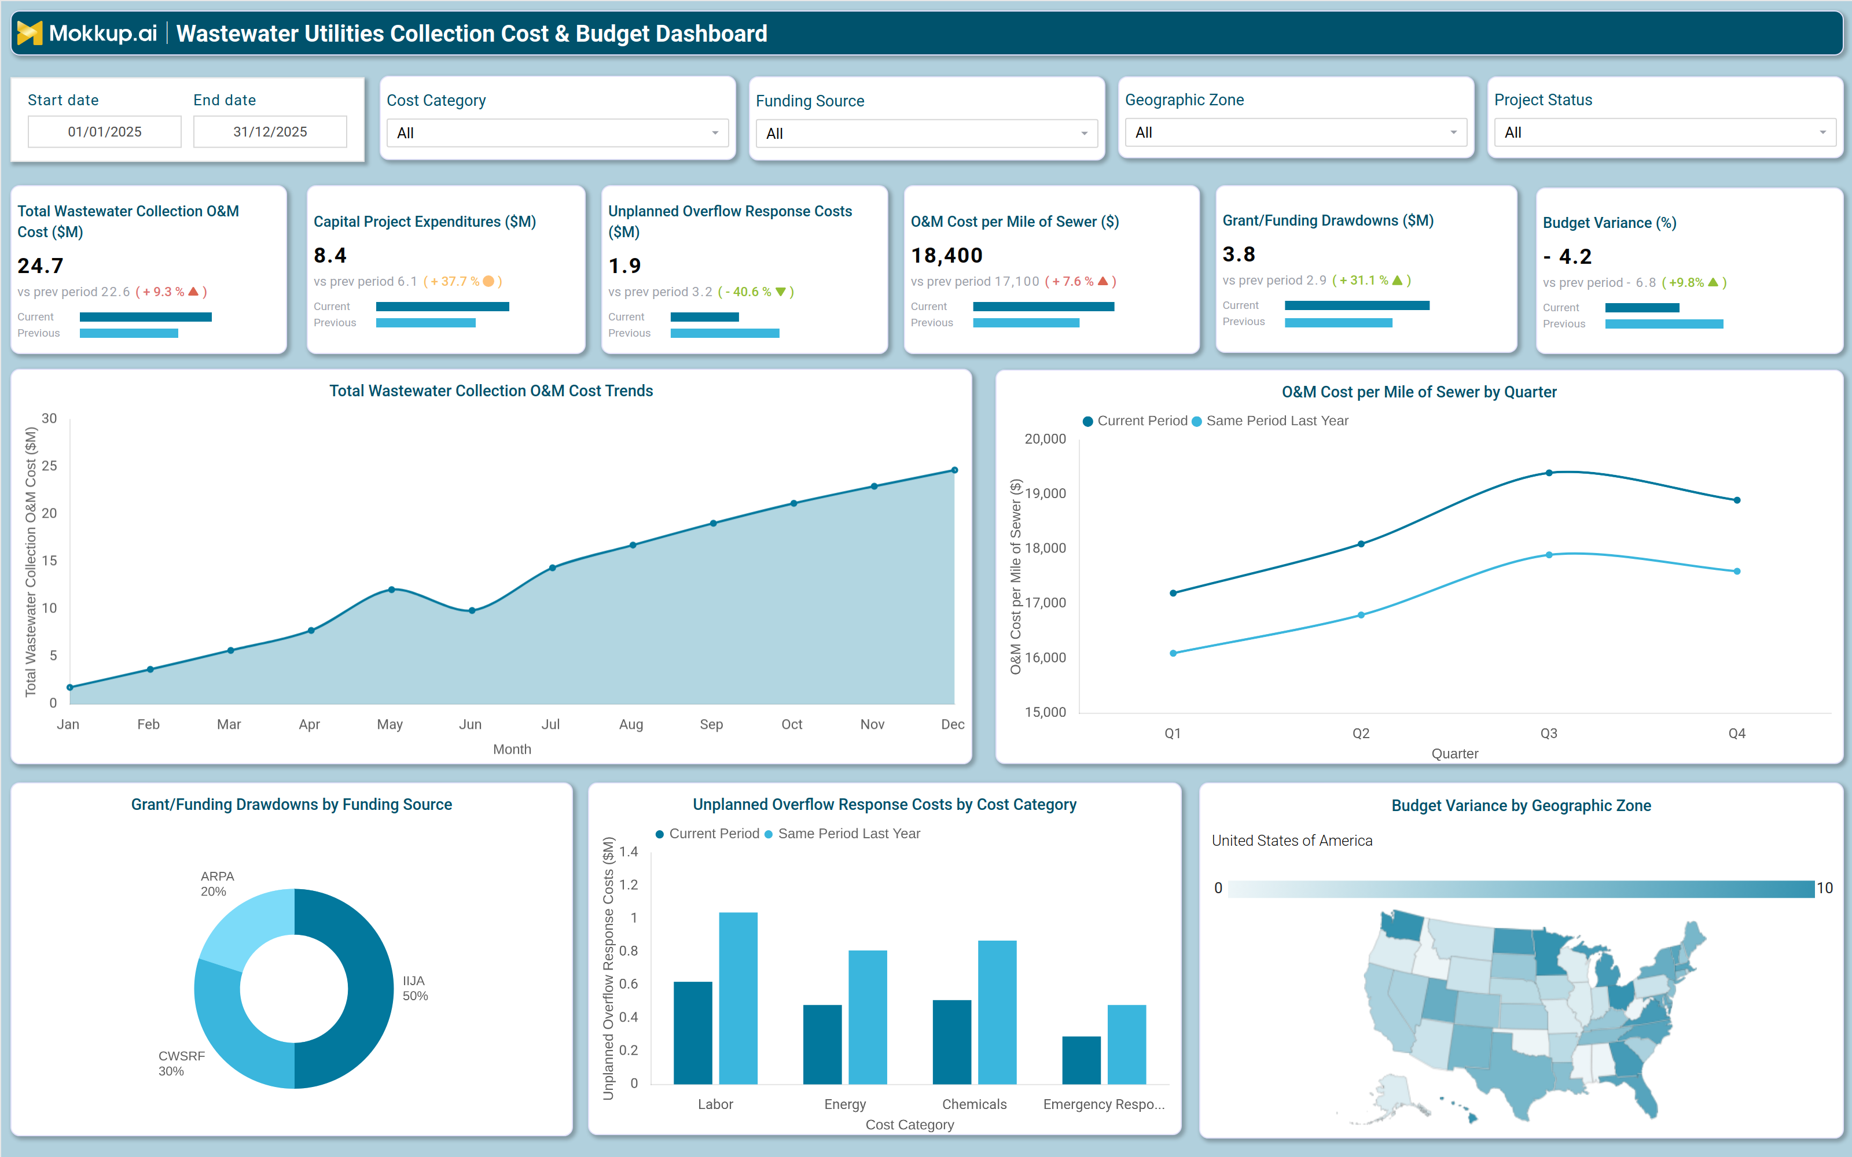The height and width of the screenshot is (1157, 1852).
Task: Click the IIJA 50% donut segment
Action: point(371,989)
